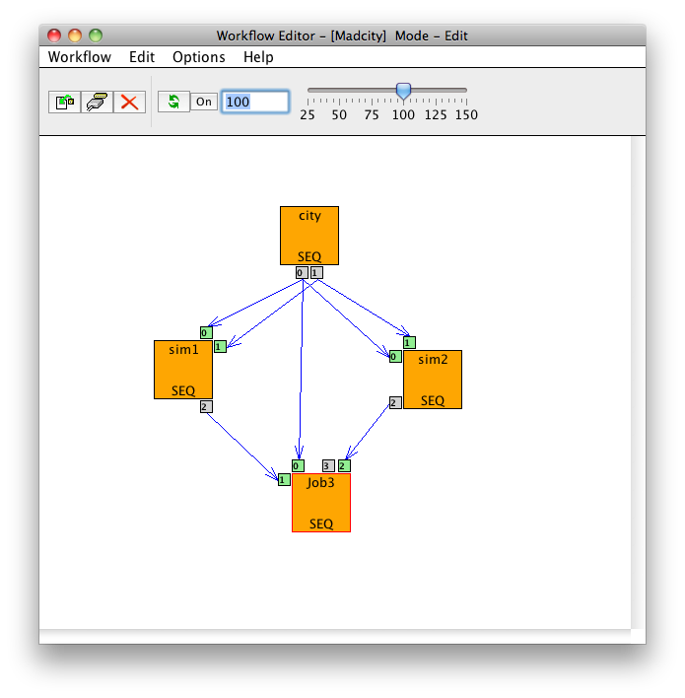Select the Job3 node
This screenshot has height=698, width=685.
[321, 502]
